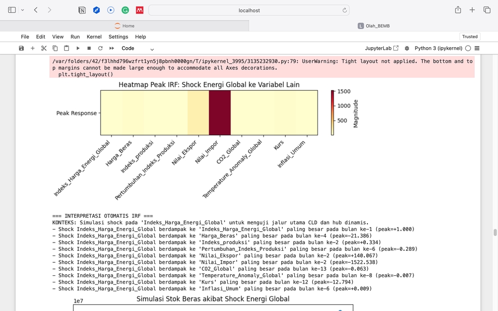Image resolution: width=498 pixels, height=311 pixels.
Task: Expand the sidebar options chevron
Action: click(x=22, y=10)
